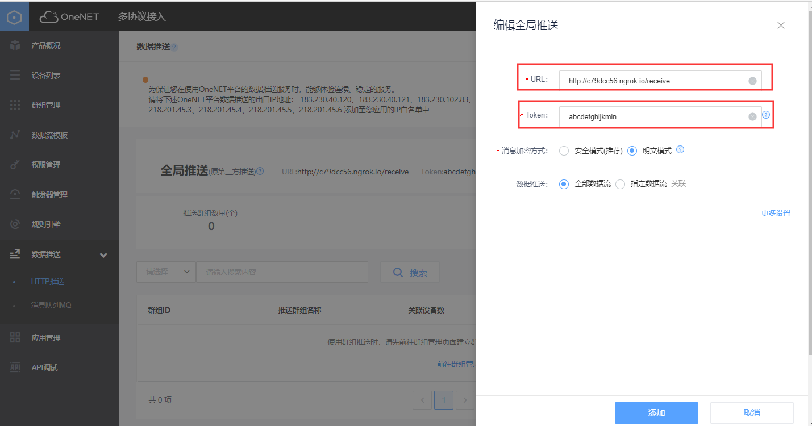Screen dimensions: 812x426
Task: Click the 搜索 button
Action: click(x=410, y=273)
